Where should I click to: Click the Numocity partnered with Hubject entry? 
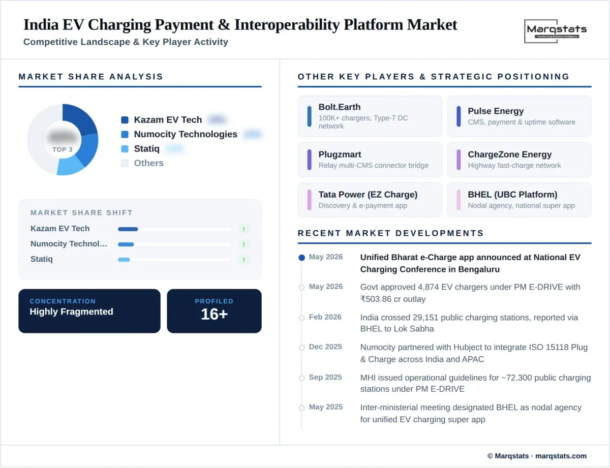(474, 353)
